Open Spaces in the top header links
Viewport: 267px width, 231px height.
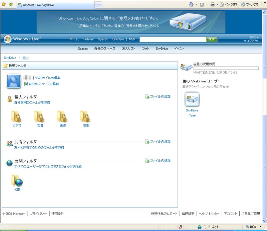[103, 39]
